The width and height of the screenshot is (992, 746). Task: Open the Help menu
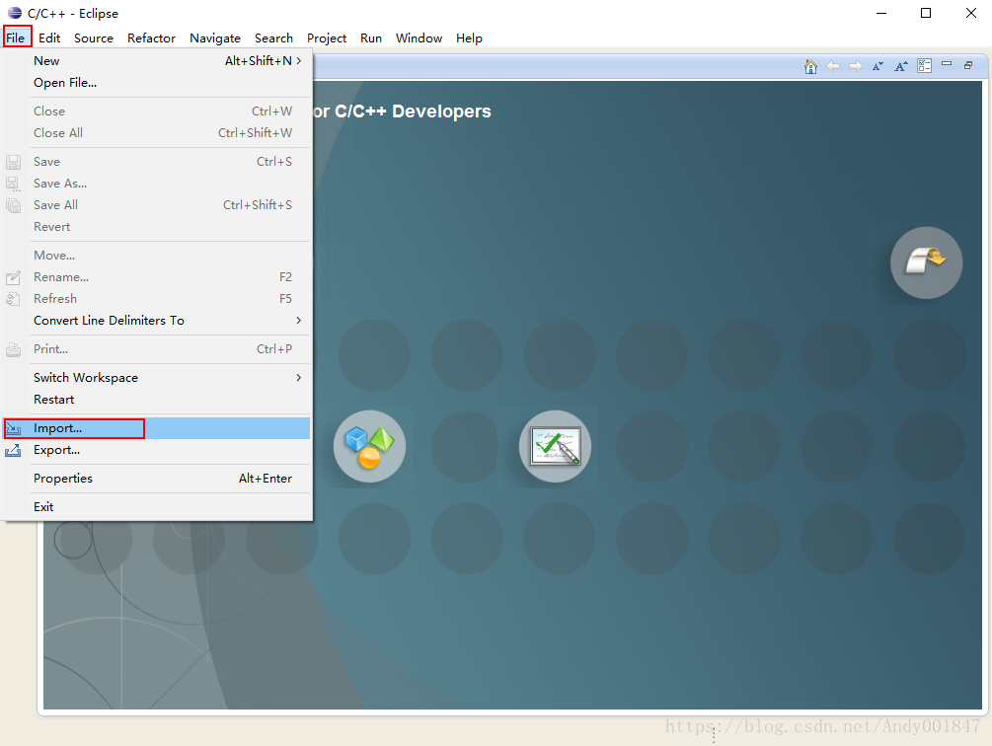[x=470, y=37]
